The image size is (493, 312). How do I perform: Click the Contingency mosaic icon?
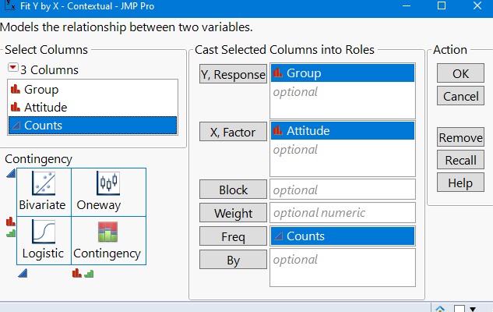click(107, 232)
